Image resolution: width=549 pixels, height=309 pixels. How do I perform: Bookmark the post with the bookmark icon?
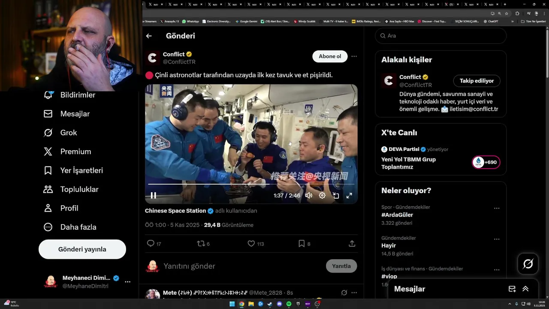302,243
